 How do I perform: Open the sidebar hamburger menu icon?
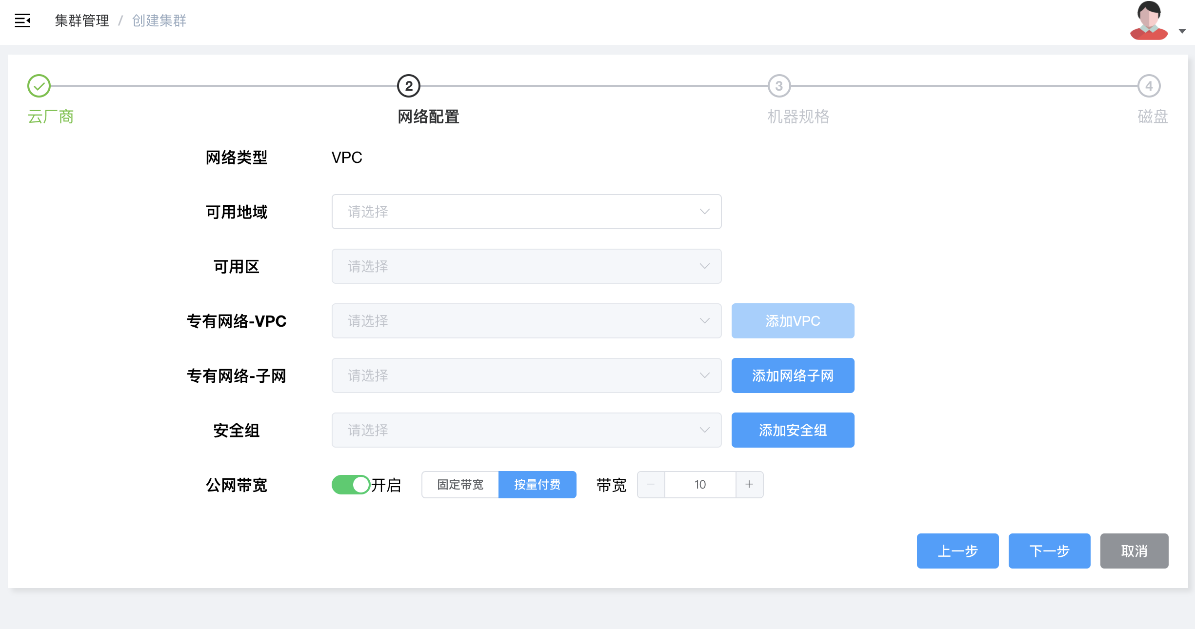click(23, 21)
